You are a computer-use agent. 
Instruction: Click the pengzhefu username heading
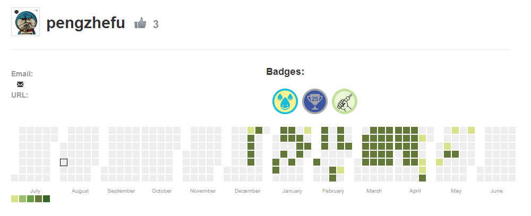86,23
